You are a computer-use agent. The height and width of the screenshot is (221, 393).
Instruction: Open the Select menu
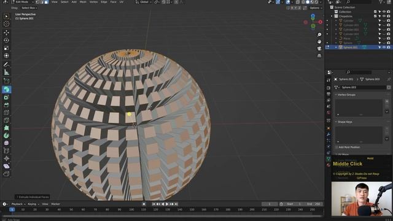64,2
